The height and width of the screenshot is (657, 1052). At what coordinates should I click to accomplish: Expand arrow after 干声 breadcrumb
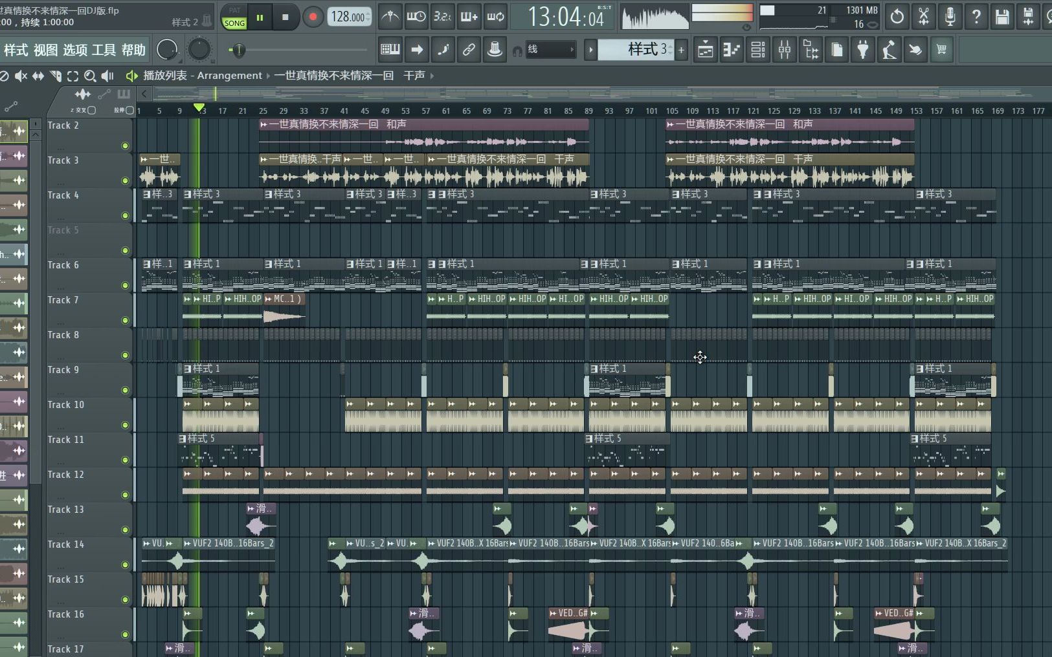pyautogui.click(x=432, y=76)
